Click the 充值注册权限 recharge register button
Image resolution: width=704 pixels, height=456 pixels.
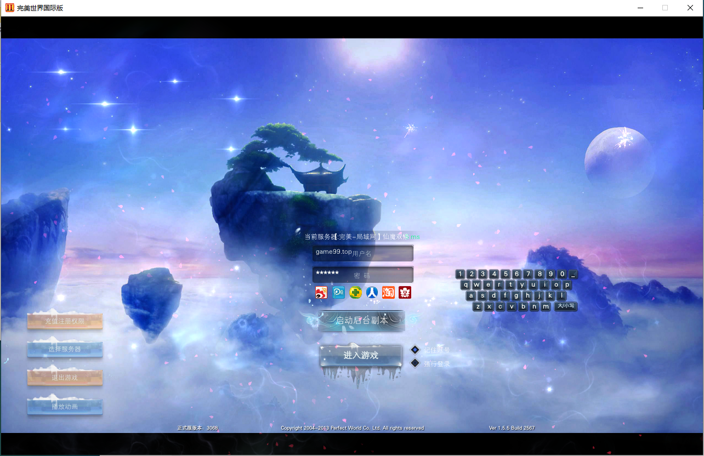point(65,321)
